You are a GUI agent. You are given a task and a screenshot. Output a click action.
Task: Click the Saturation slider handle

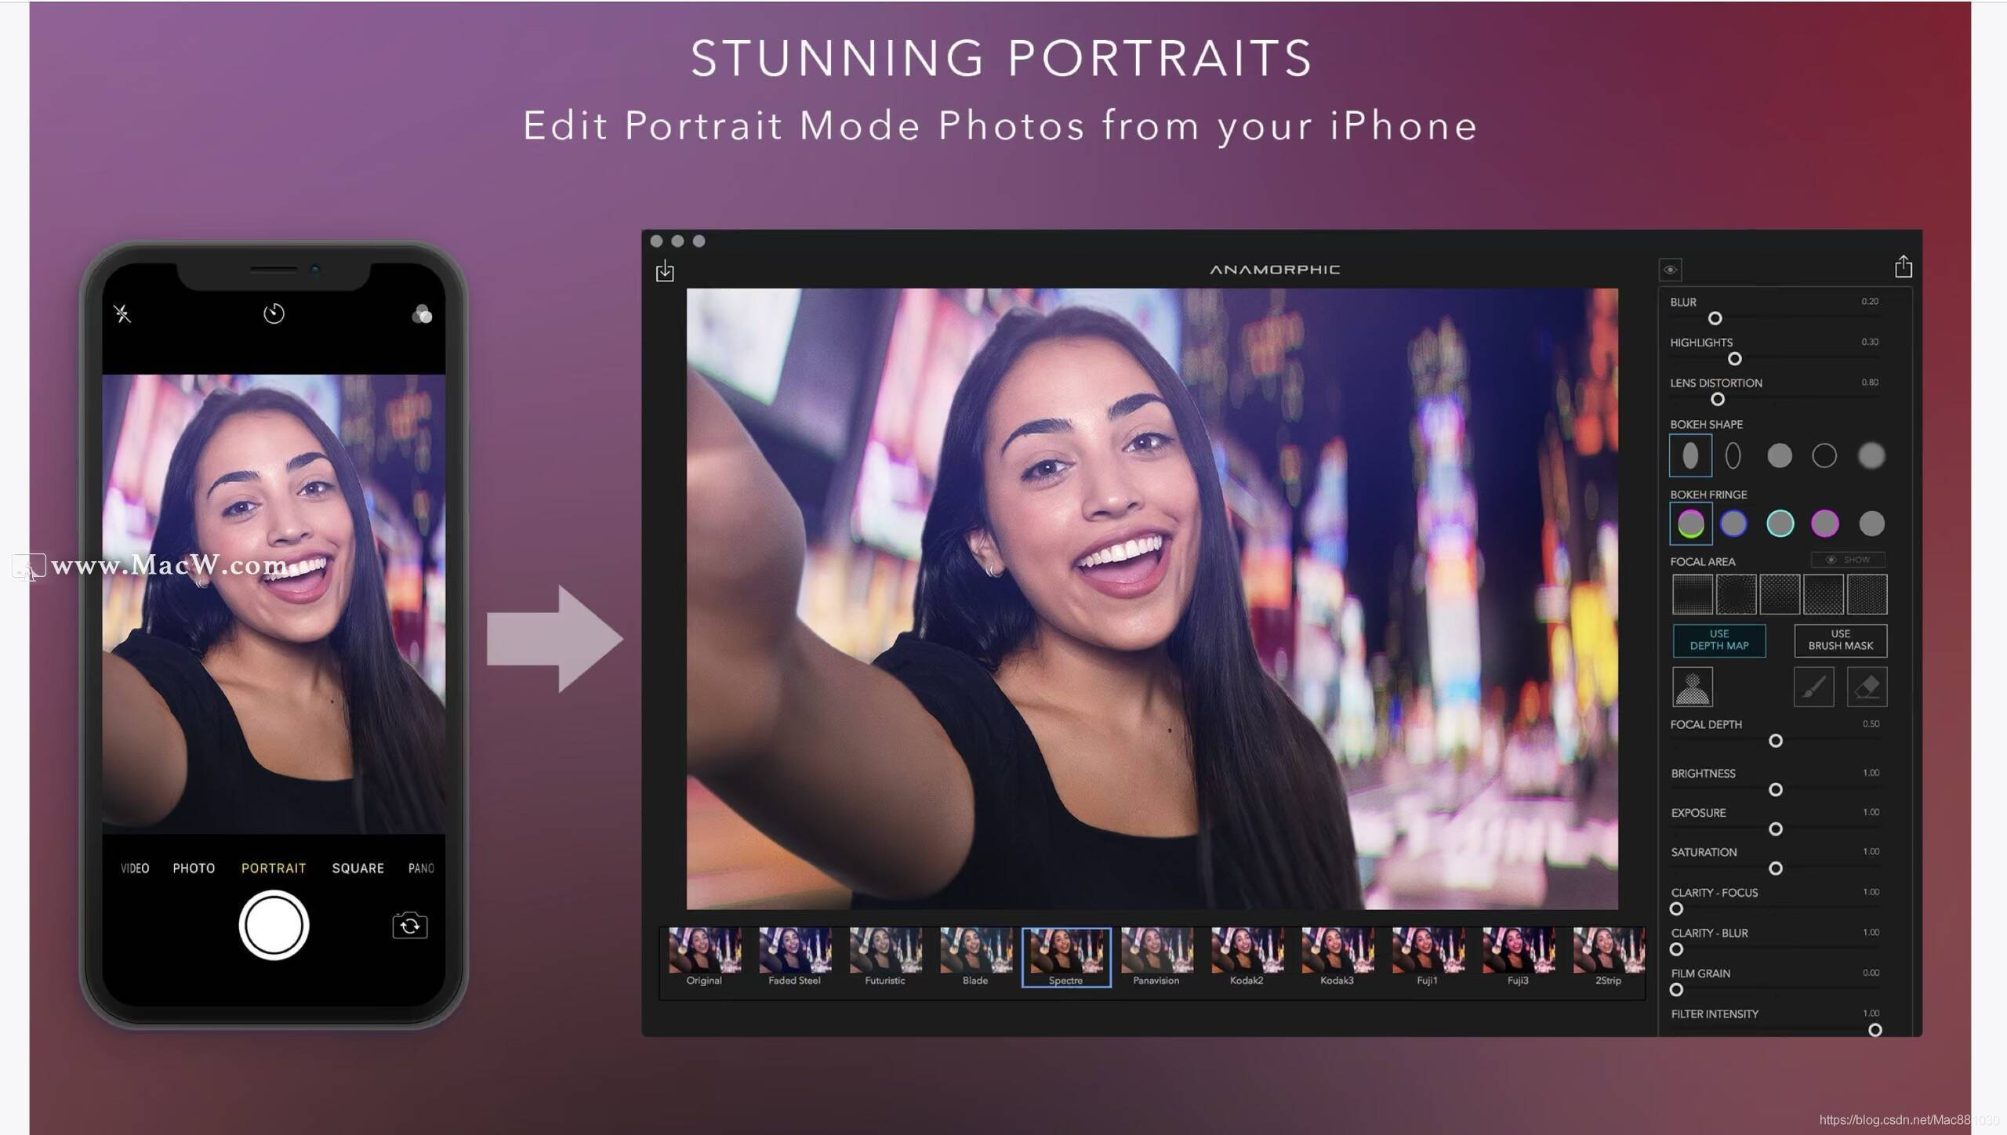[1776, 868]
